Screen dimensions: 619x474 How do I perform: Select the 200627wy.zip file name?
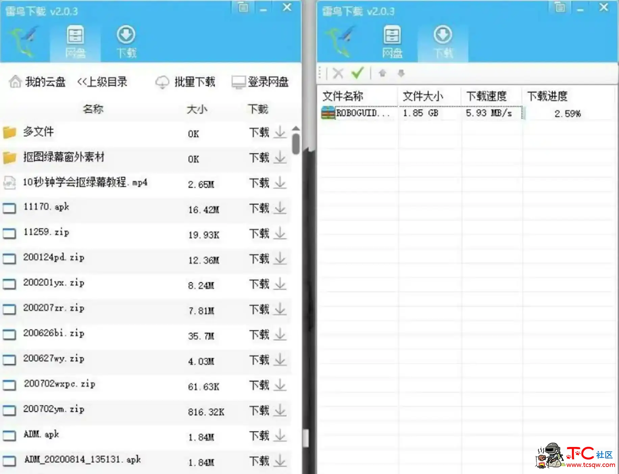click(x=53, y=359)
